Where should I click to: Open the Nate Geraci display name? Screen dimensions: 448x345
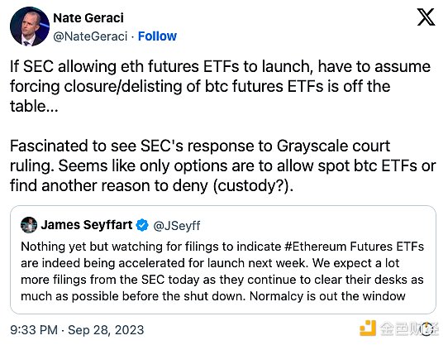click(88, 18)
